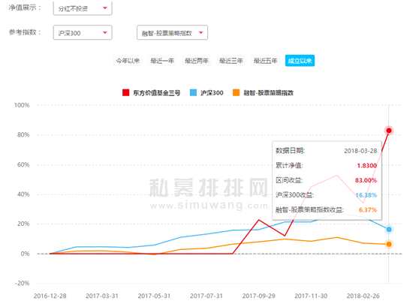Select the 最近两年 time range tab
The height and width of the screenshot is (307, 419).
pyautogui.click(x=197, y=61)
